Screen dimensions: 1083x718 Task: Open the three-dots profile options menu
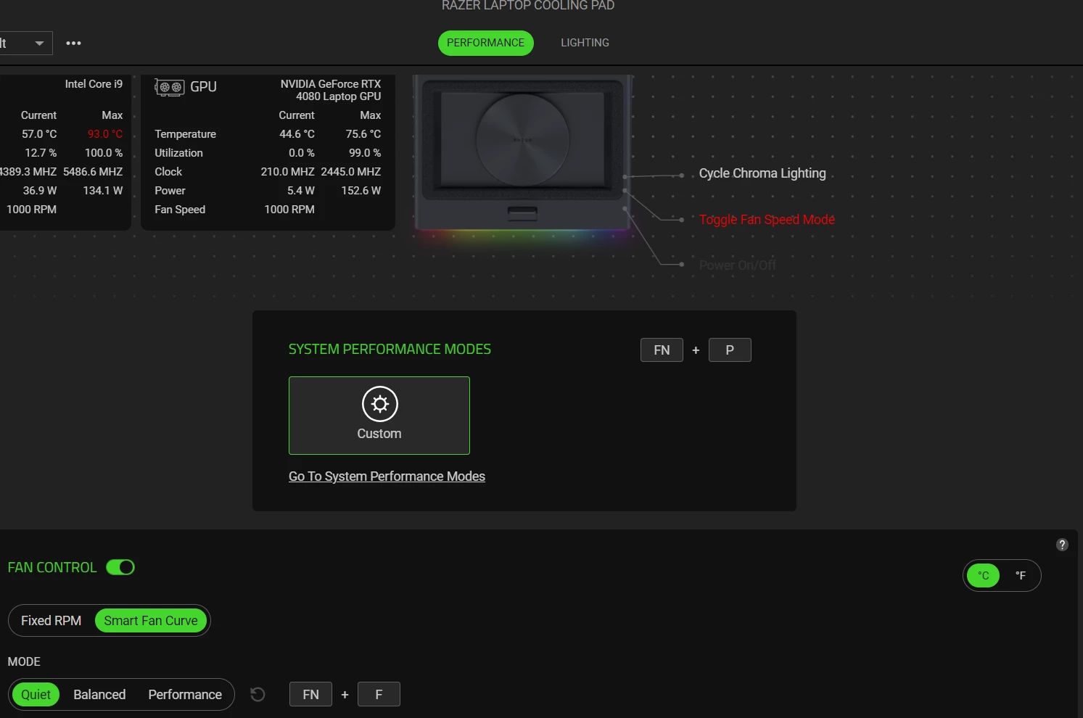[x=73, y=43]
